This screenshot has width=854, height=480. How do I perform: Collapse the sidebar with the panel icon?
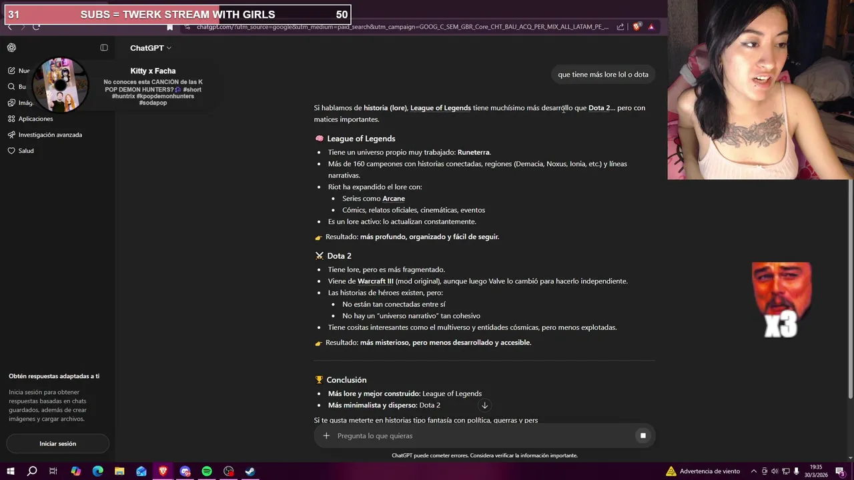click(x=104, y=48)
